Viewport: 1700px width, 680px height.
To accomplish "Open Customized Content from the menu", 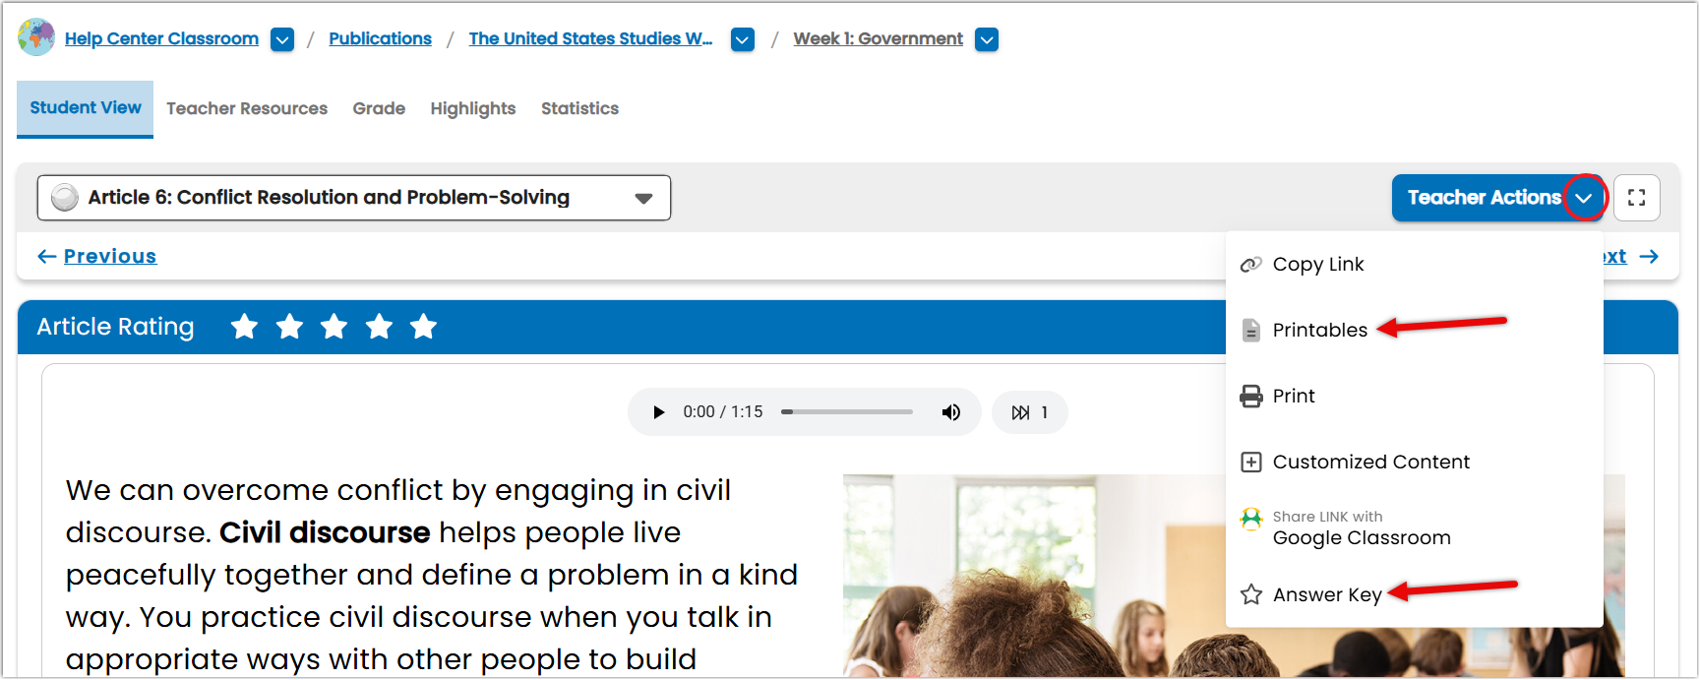I will click(1414, 462).
